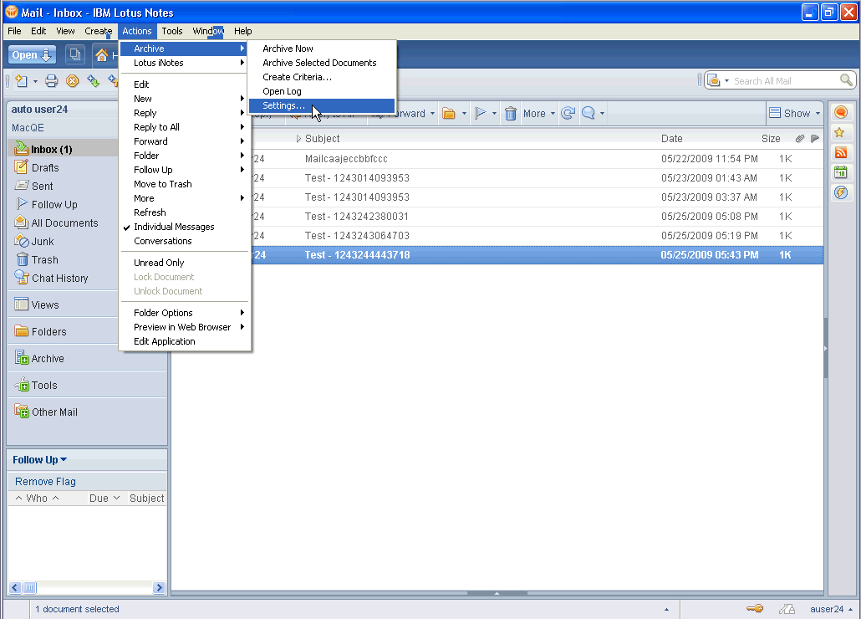This screenshot has height=619, width=861.
Task: Open the Activities lightning sidebar icon
Action: [840, 192]
